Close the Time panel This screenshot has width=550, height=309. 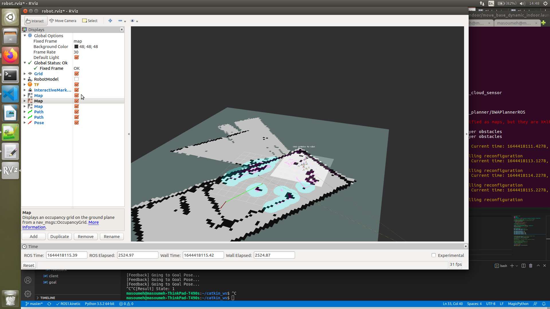(466, 246)
